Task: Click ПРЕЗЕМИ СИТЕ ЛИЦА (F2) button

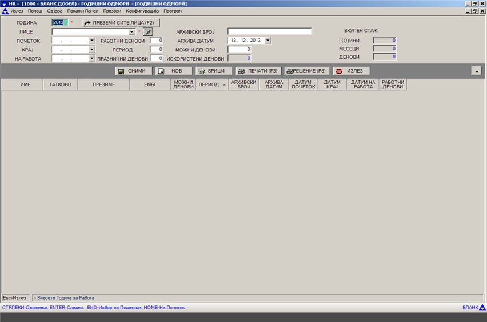Action: tap(121, 23)
